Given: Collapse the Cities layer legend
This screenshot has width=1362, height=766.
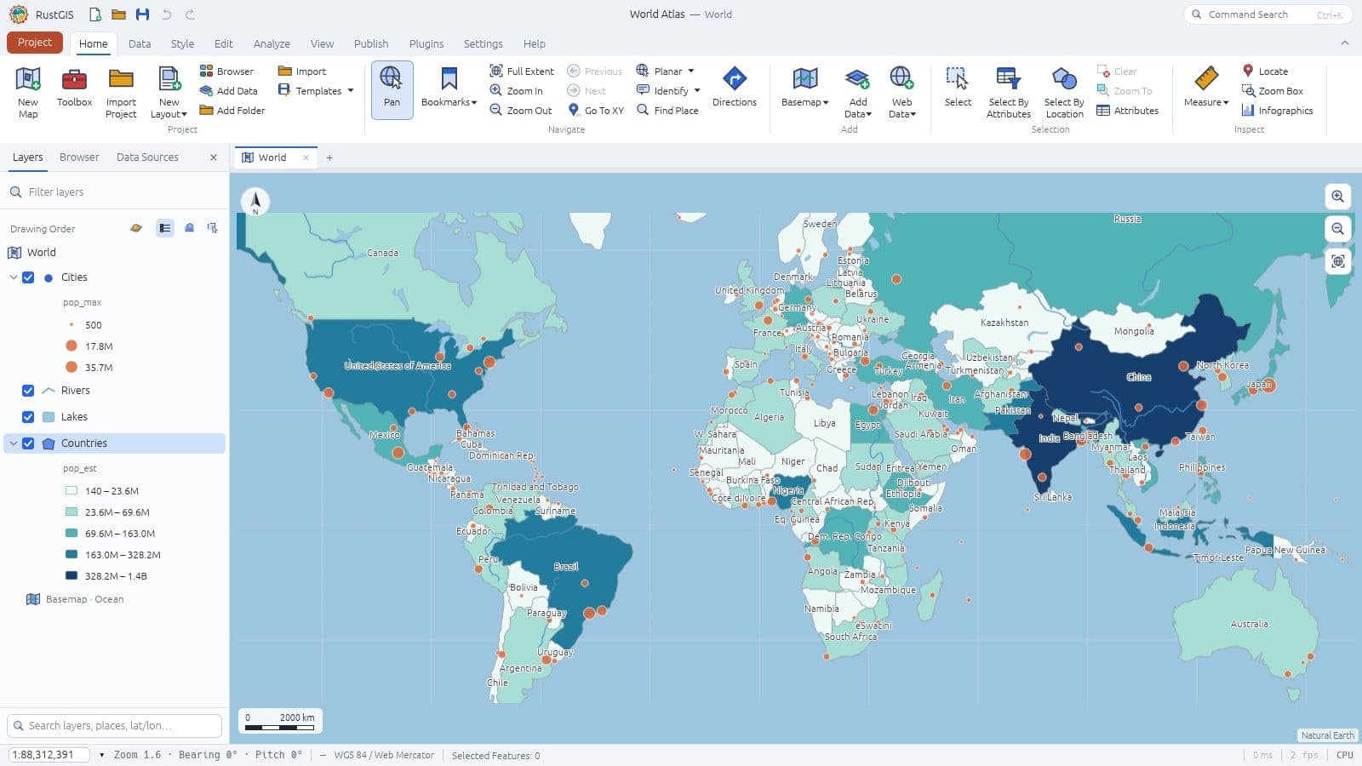Looking at the screenshot, I should pos(14,277).
